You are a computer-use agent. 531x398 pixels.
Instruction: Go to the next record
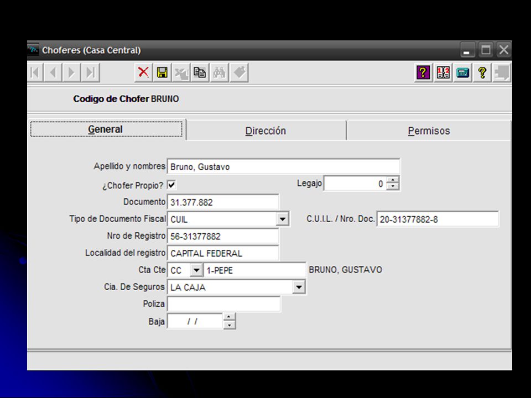pyautogui.click(x=71, y=72)
